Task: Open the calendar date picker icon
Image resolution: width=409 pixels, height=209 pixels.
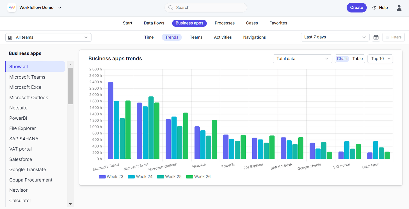Action: click(x=376, y=37)
